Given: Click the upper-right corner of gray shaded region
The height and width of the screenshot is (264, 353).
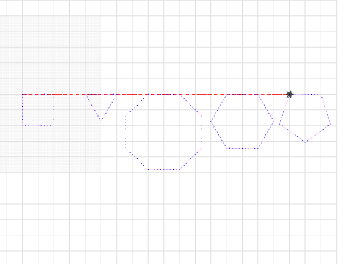Looking at the screenshot, I should point(101,16).
